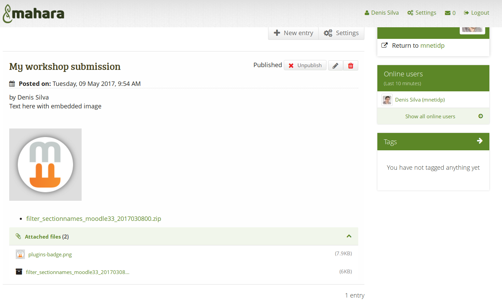This screenshot has width=502, height=303.
Task: Open inbox envelope with 0 messages
Action: tap(450, 13)
